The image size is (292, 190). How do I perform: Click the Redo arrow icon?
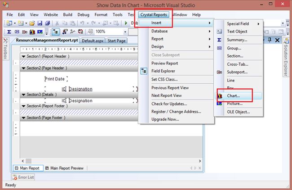point(93,23)
